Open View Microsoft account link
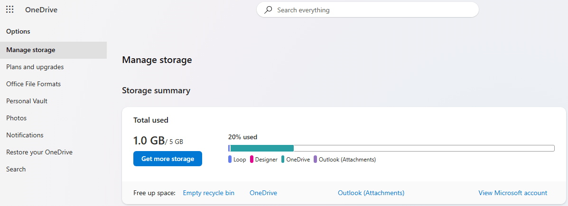The height and width of the screenshot is (206, 568). (512, 193)
